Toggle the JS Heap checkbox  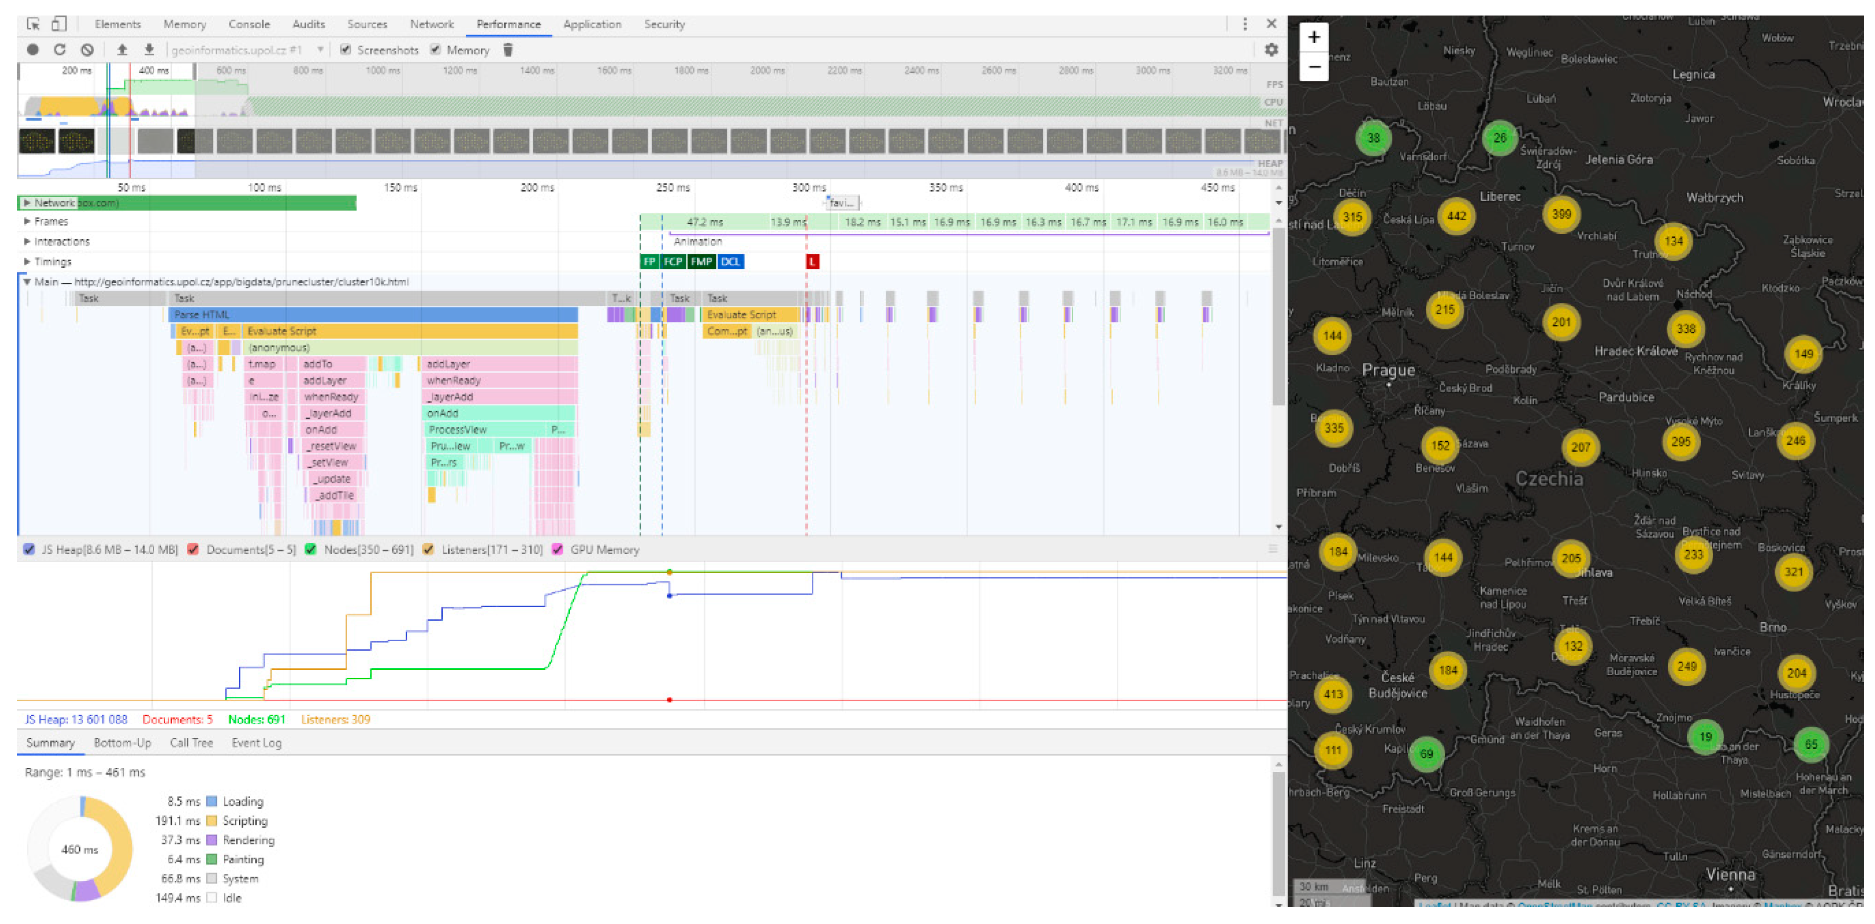pos(29,550)
